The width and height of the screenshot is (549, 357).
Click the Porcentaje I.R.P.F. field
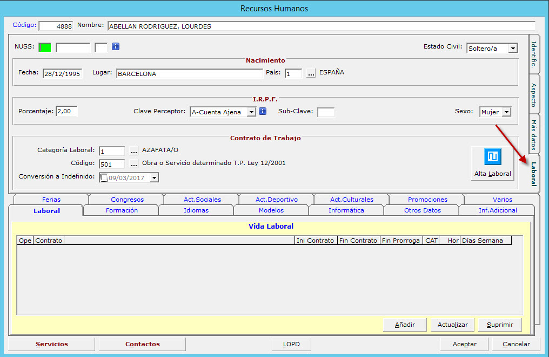tap(66, 111)
